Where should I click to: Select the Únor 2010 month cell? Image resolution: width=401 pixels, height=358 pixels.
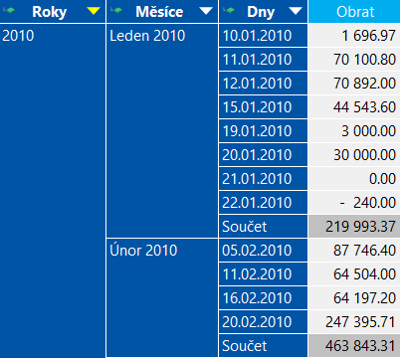162,297
